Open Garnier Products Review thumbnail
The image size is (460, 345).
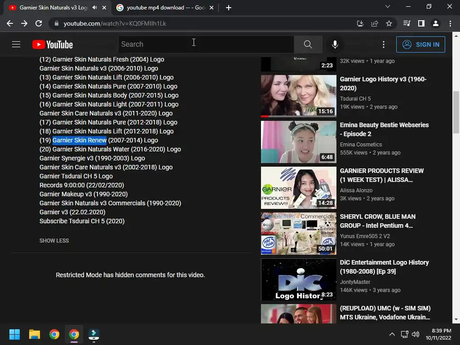click(x=299, y=188)
